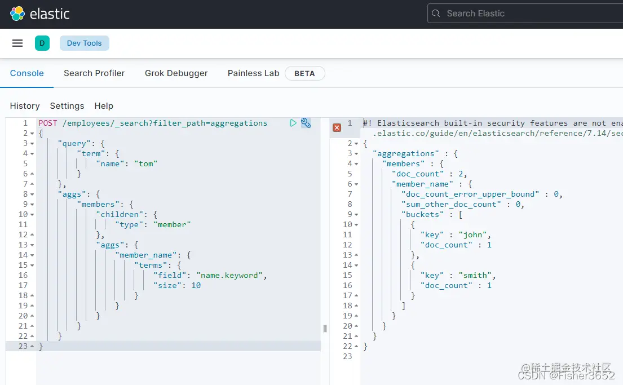Click closing brace on editor line 23
Image resolution: width=623 pixels, height=385 pixels.
tap(41, 347)
